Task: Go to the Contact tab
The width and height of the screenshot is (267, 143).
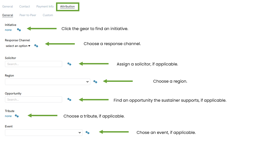Action: (x=24, y=6)
